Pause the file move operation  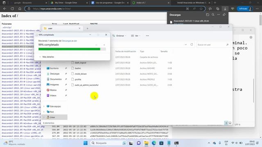tap(97, 45)
